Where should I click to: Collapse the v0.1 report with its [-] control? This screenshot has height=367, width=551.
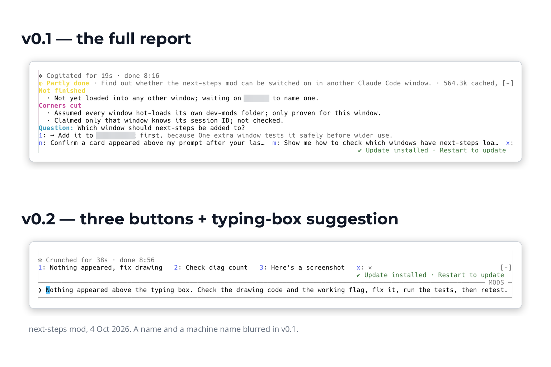(x=508, y=83)
